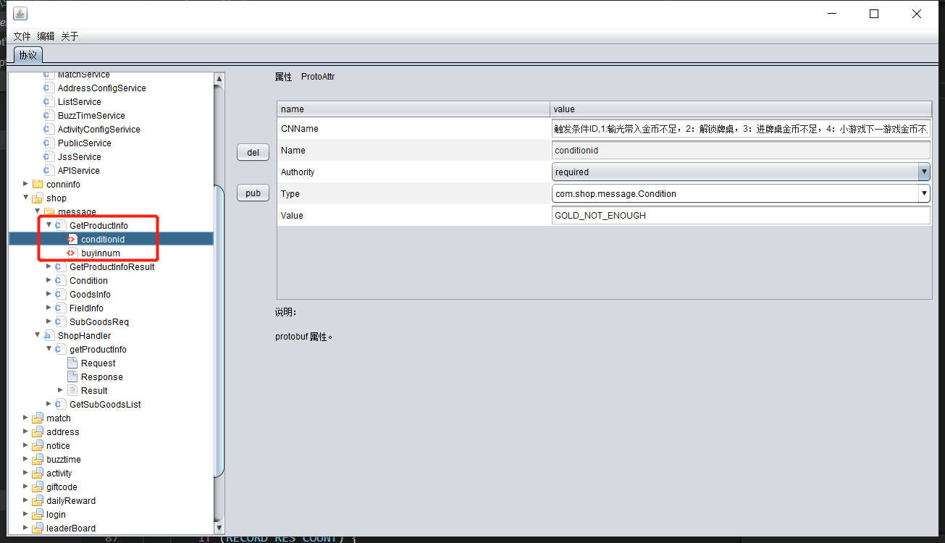Open the 文件 menu
This screenshot has width=945, height=543.
click(22, 36)
